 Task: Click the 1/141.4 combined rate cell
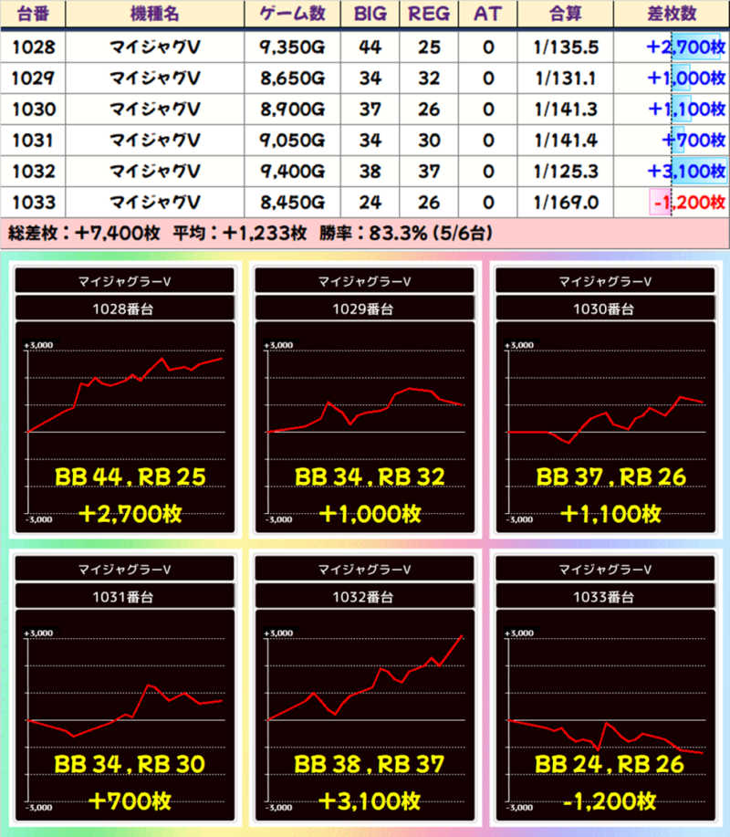pyautogui.click(x=566, y=140)
